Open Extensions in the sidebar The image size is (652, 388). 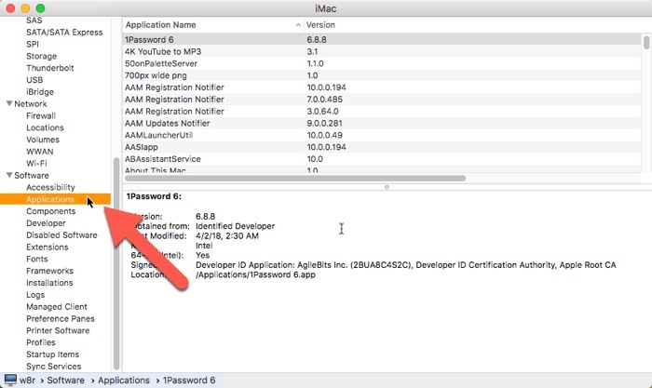click(x=47, y=248)
